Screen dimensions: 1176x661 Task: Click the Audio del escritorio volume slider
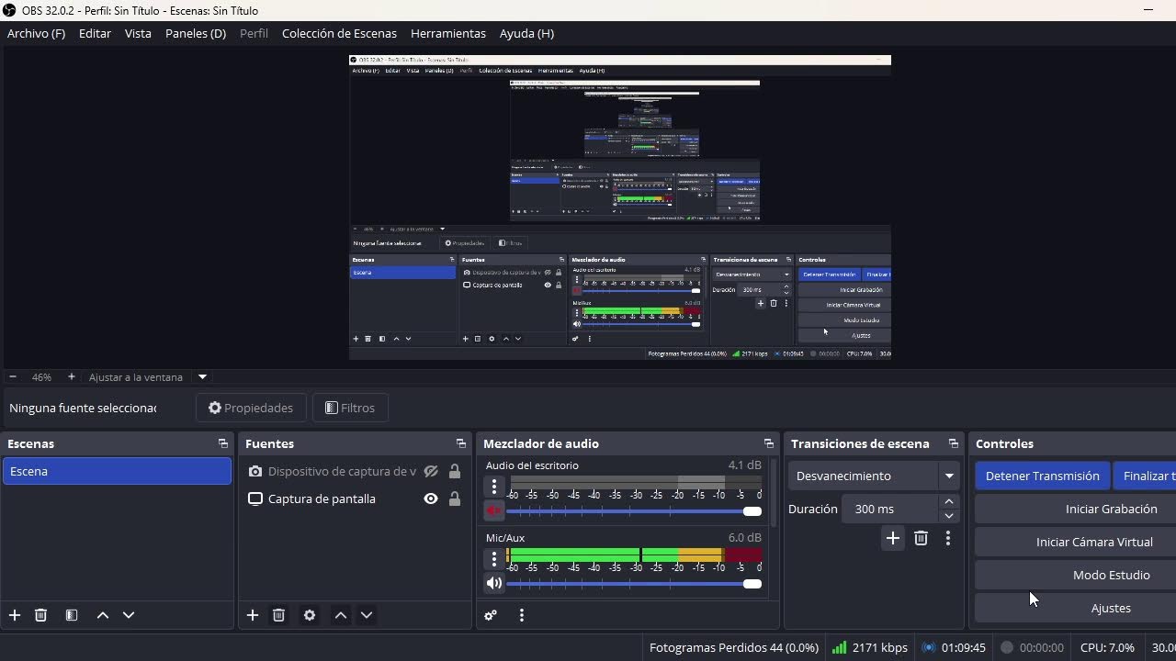(x=635, y=511)
